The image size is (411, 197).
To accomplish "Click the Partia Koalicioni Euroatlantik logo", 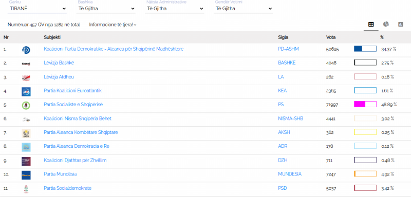I will point(26,91).
